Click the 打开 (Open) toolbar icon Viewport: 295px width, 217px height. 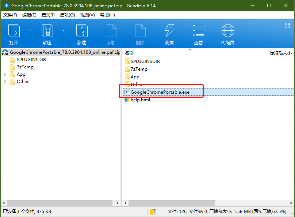point(14,31)
